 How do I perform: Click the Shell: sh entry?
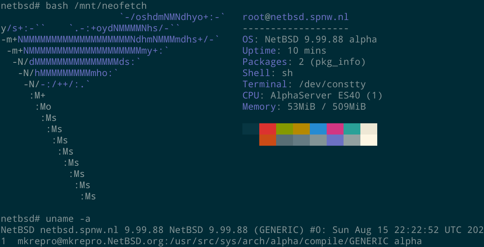(x=267, y=73)
